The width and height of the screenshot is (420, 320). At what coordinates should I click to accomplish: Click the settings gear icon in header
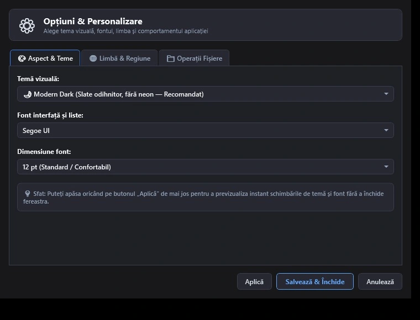pyautogui.click(x=27, y=26)
